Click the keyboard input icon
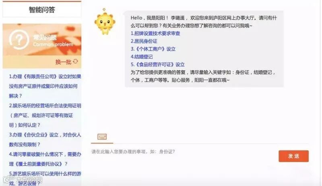Screen dimensions: 322x186 tap(102, 137)
